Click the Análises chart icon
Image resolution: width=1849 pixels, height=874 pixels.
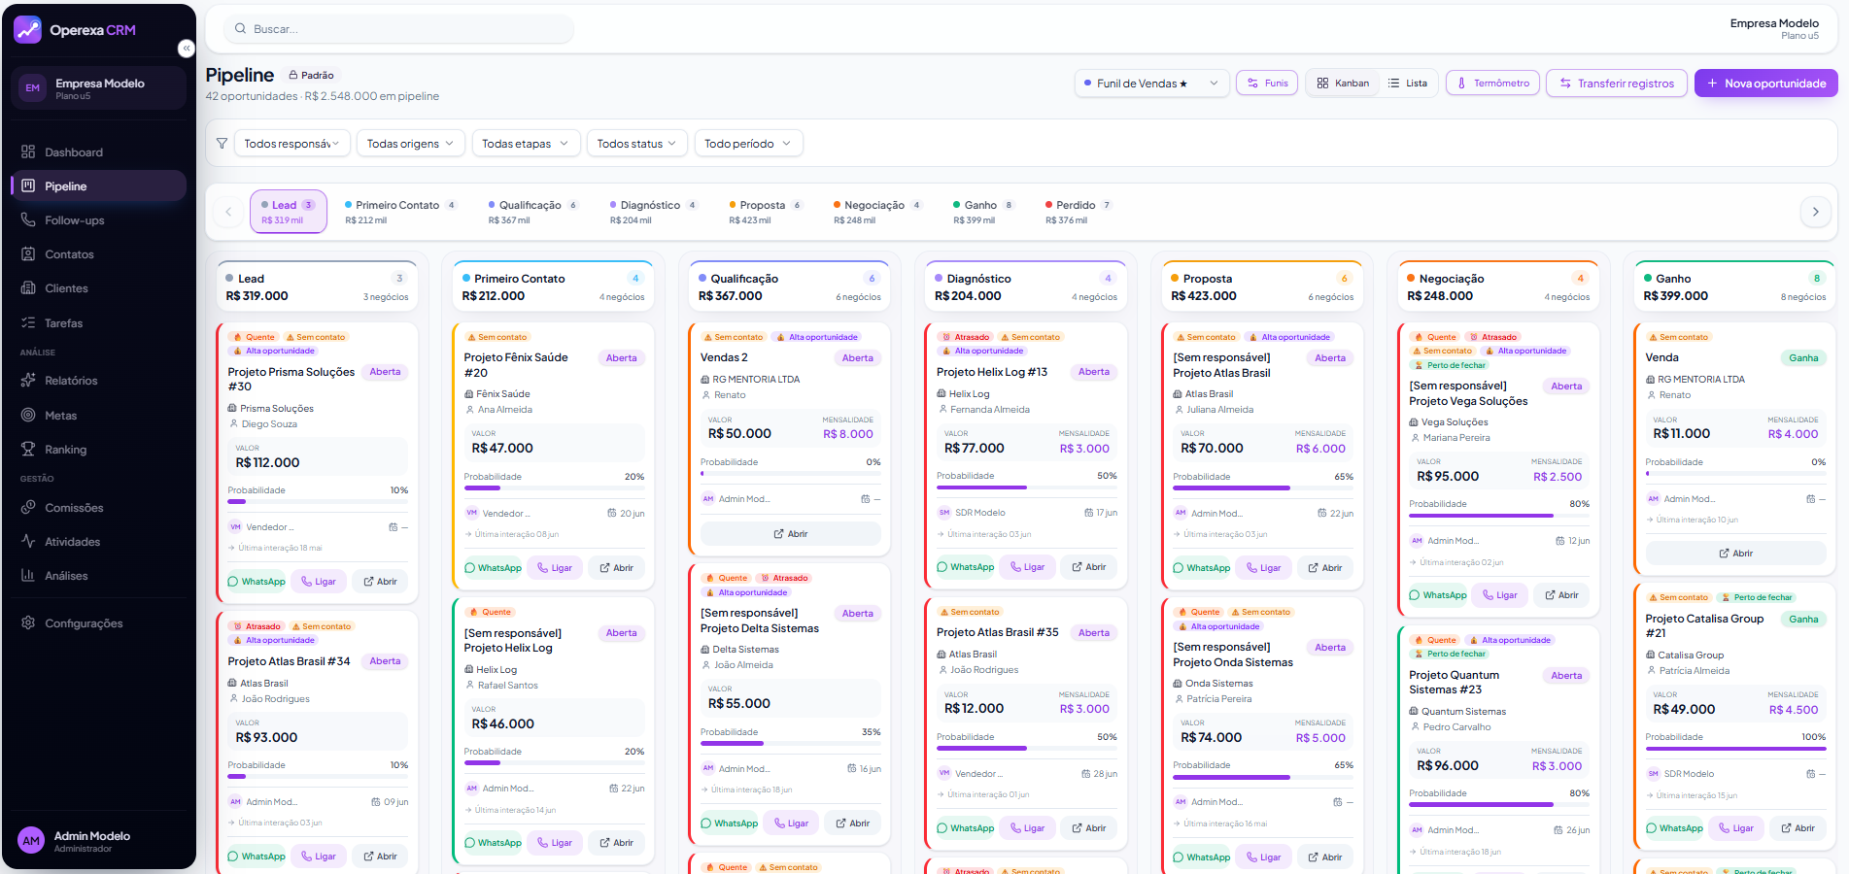click(x=28, y=576)
